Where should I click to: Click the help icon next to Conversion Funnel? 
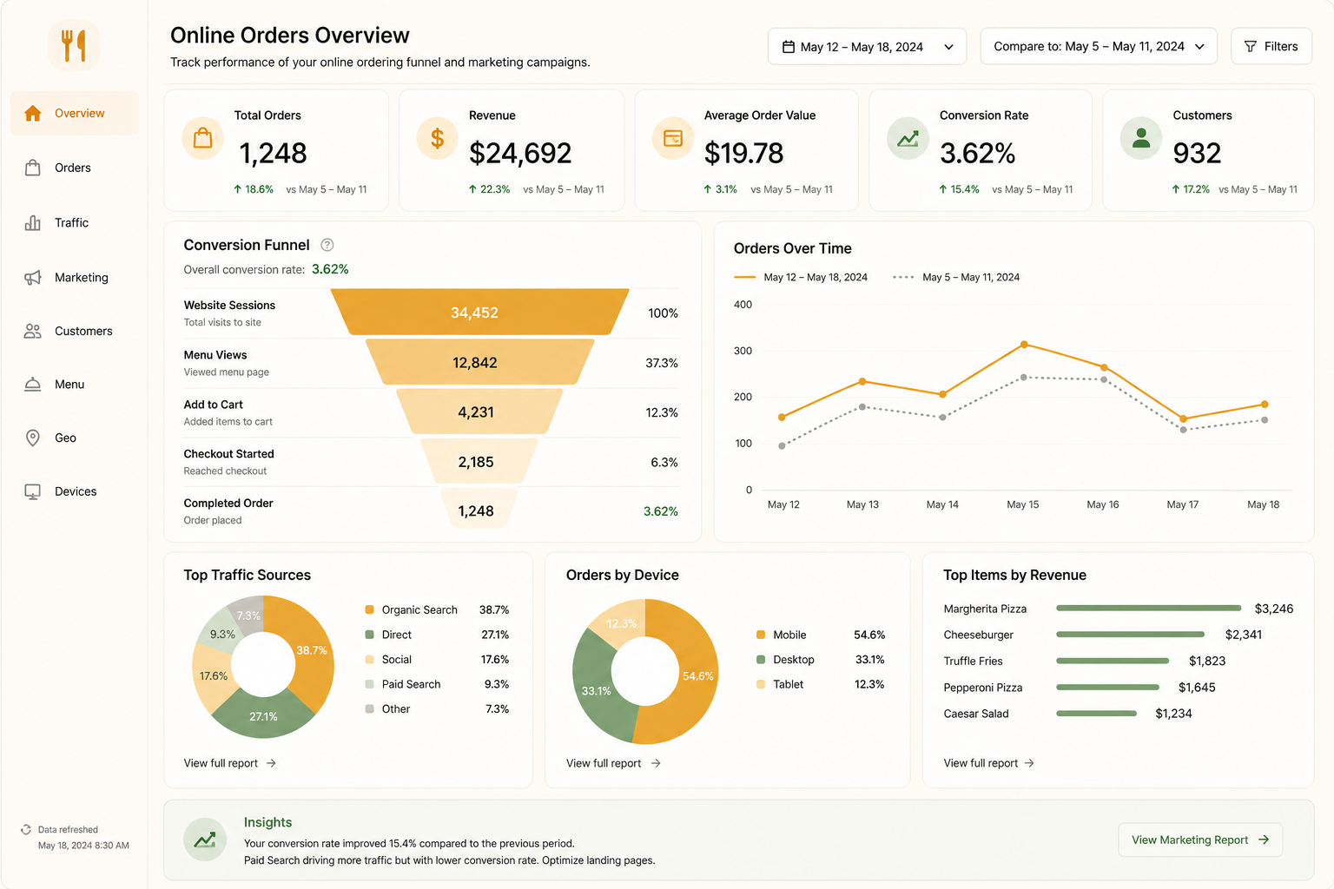pyautogui.click(x=327, y=245)
